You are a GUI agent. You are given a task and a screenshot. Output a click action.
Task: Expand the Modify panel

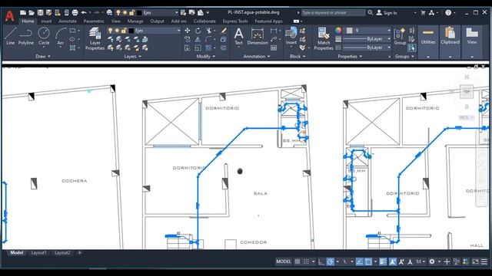[205, 56]
